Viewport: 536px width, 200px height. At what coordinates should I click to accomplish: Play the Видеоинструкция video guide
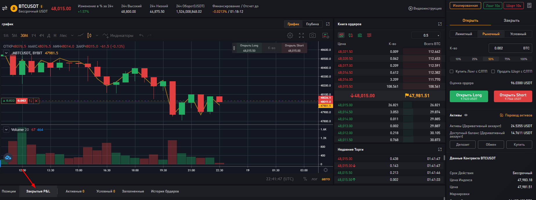(425, 8)
